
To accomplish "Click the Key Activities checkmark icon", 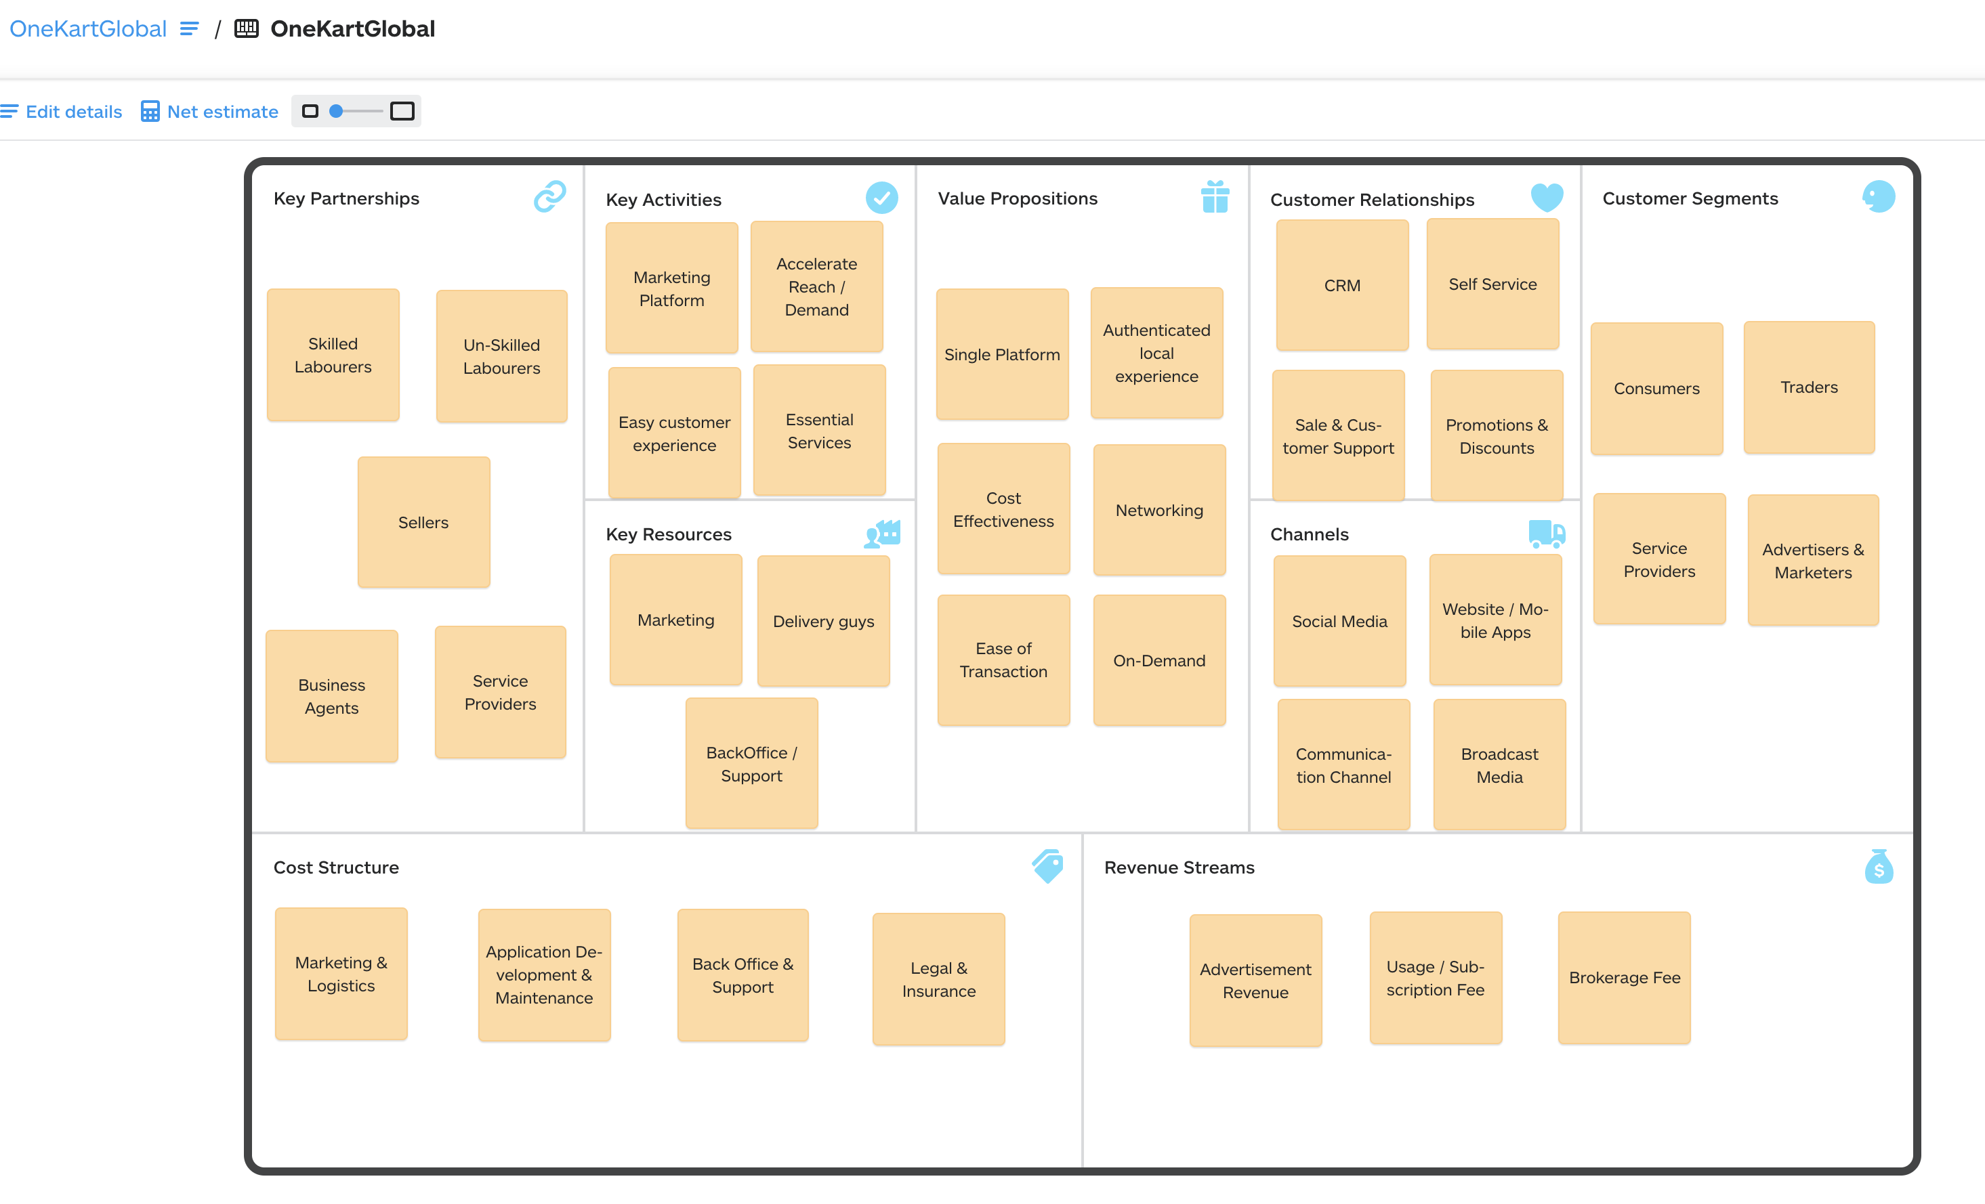I will 881,198.
